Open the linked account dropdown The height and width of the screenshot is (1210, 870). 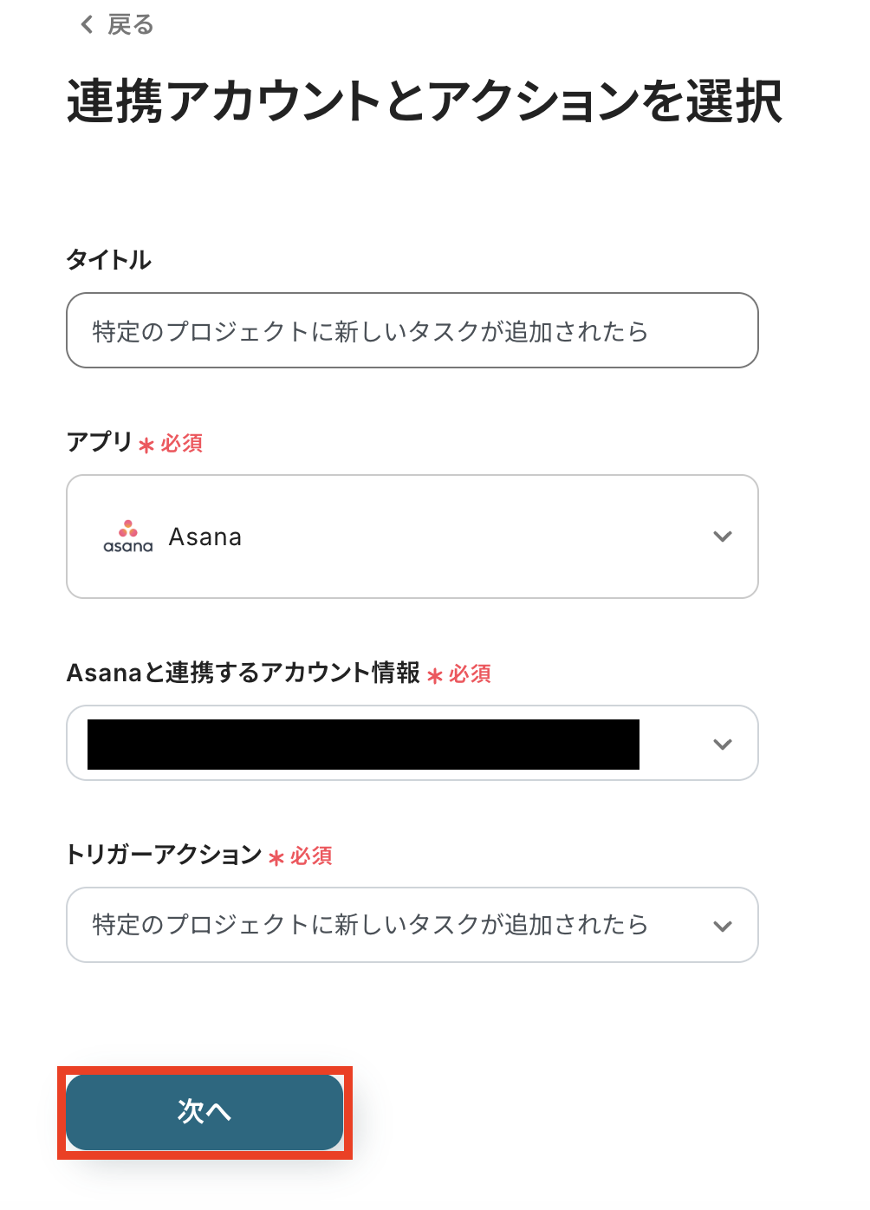click(412, 743)
